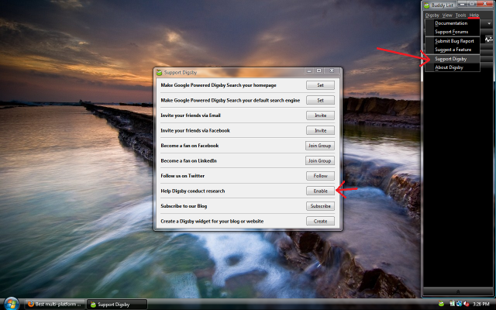The height and width of the screenshot is (310, 496).
Task: Create a Digsby widget for your website
Action: click(x=320, y=221)
